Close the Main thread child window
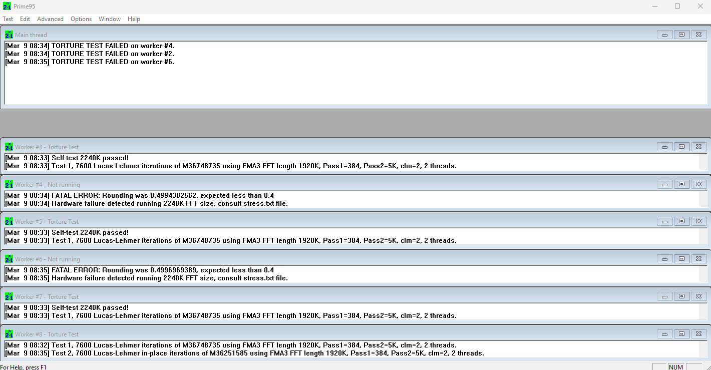 pos(698,35)
